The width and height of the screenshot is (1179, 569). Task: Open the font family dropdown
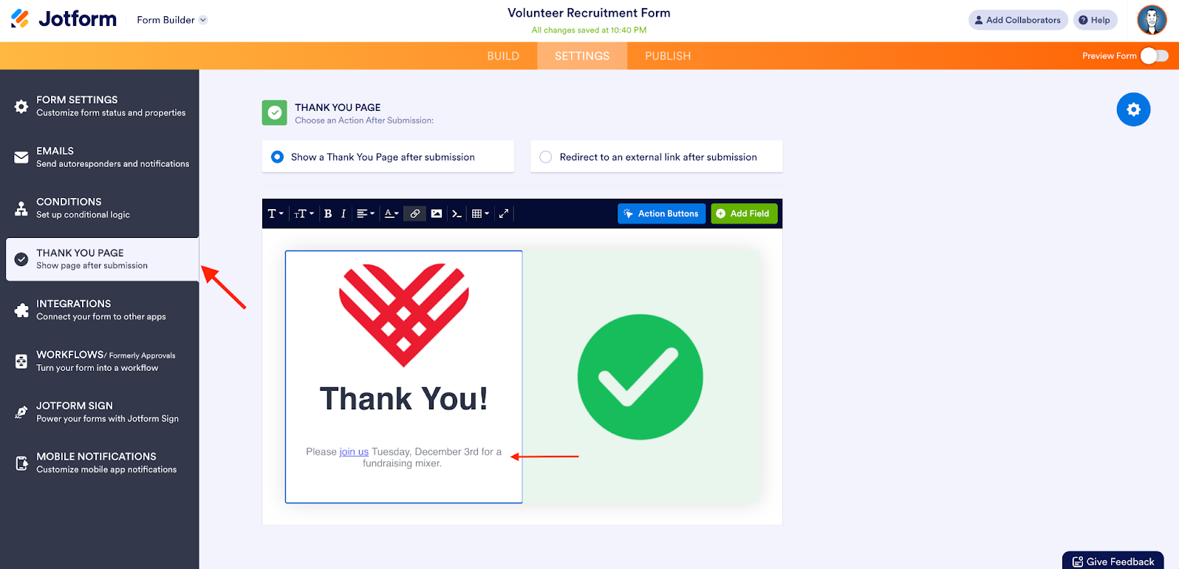pyautogui.click(x=276, y=214)
